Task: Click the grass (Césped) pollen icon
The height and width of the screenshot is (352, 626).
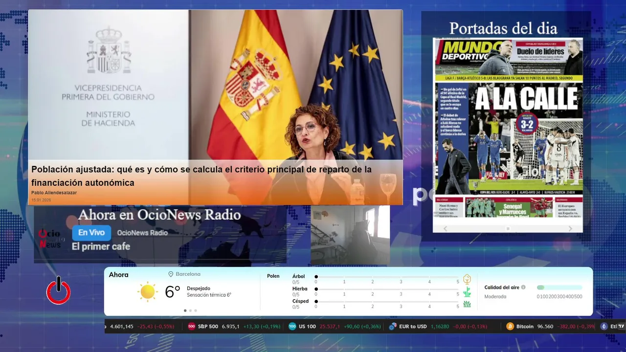Action: point(467,304)
